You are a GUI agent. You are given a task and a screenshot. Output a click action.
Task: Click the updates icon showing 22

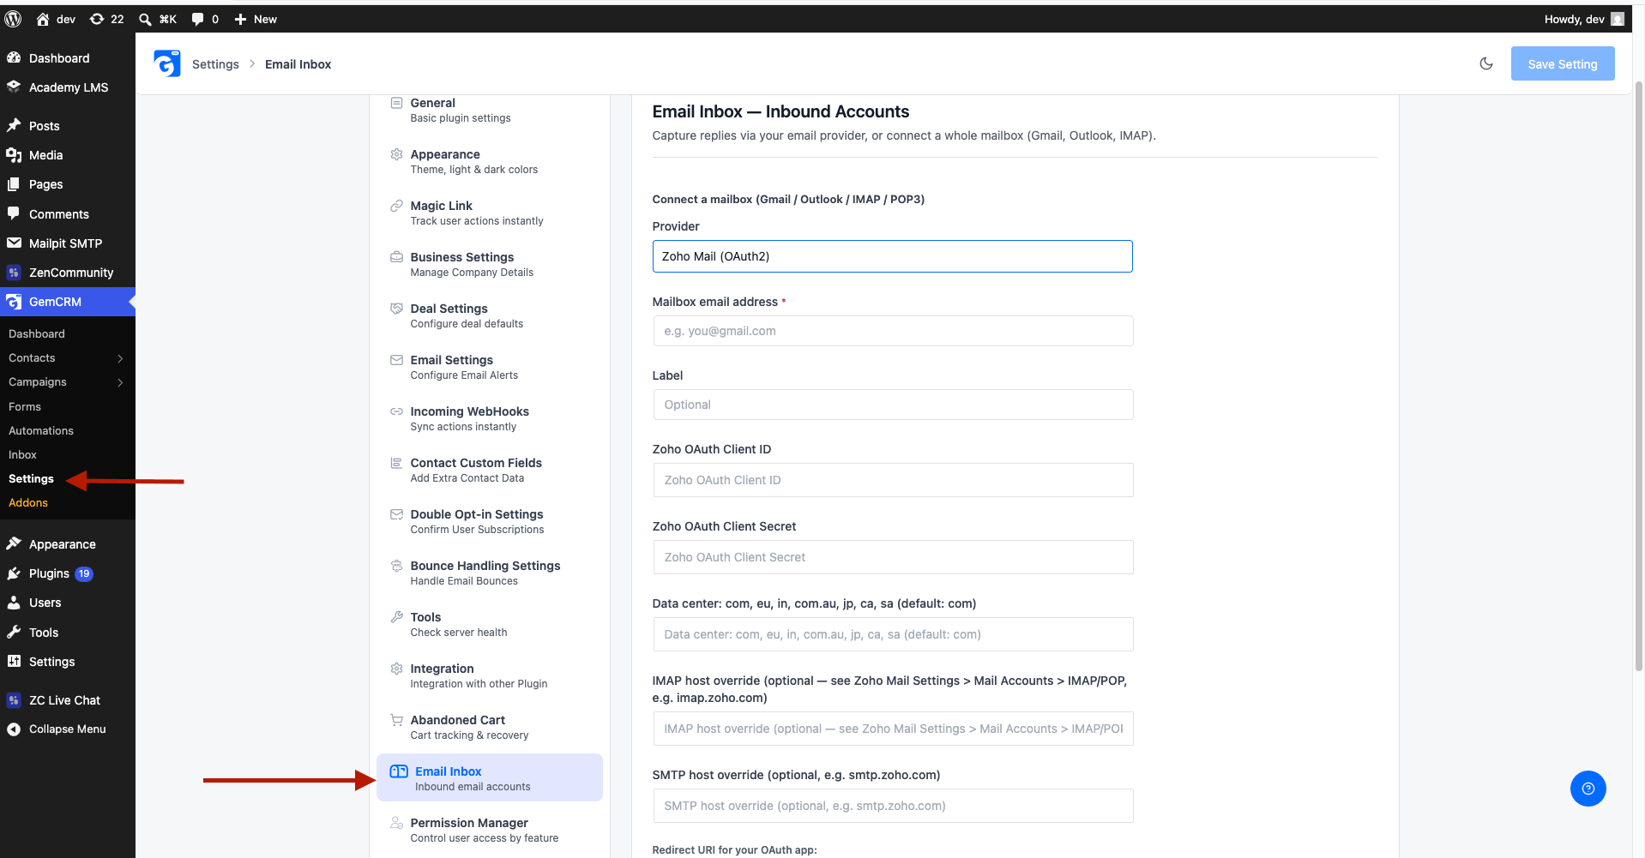(x=97, y=19)
